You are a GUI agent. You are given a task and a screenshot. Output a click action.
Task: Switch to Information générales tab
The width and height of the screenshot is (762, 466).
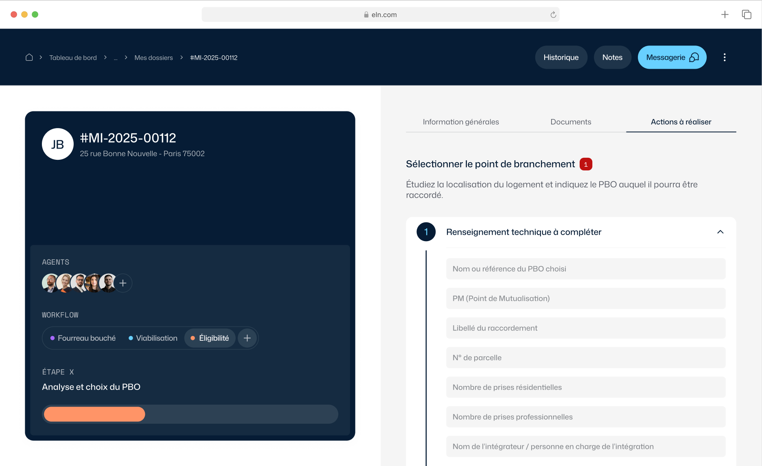(461, 122)
